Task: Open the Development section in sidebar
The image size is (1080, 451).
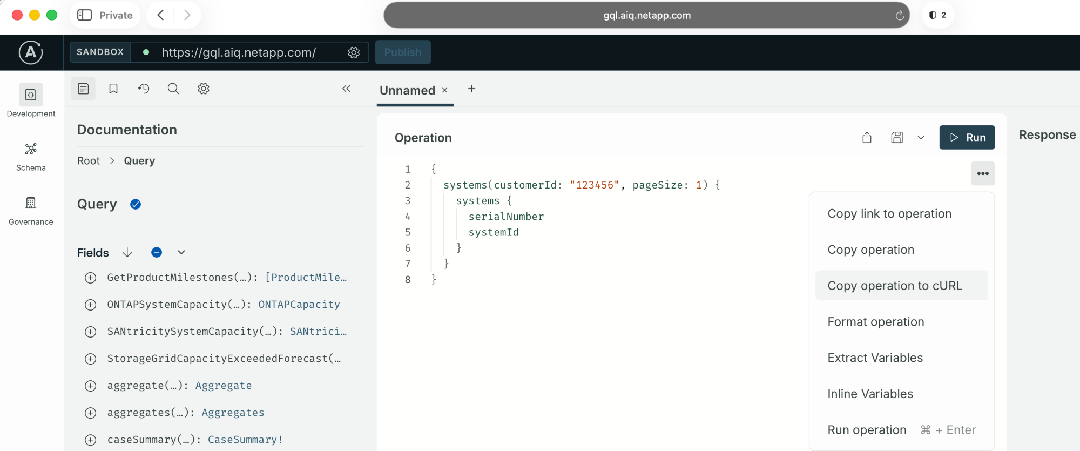Action: coord(31,101)
